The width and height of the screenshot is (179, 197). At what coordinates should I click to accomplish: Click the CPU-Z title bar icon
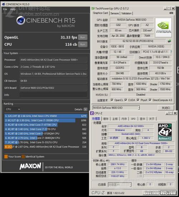92,113
